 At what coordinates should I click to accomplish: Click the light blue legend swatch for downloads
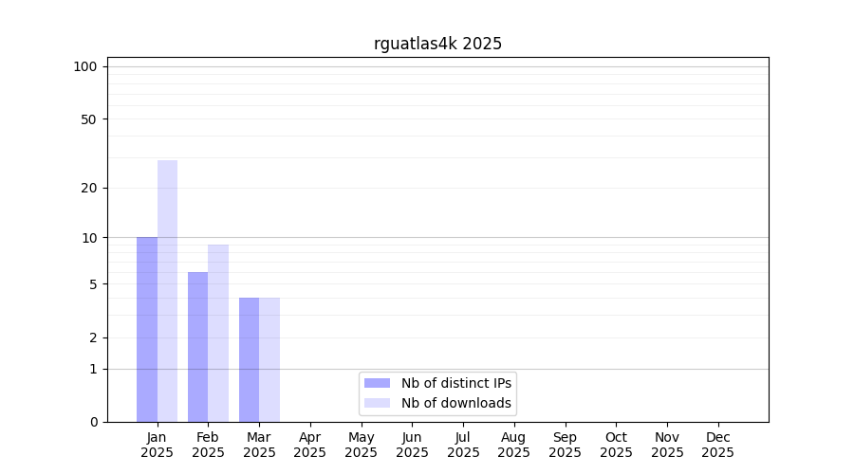pyautogui.click(x=377, y=403)
